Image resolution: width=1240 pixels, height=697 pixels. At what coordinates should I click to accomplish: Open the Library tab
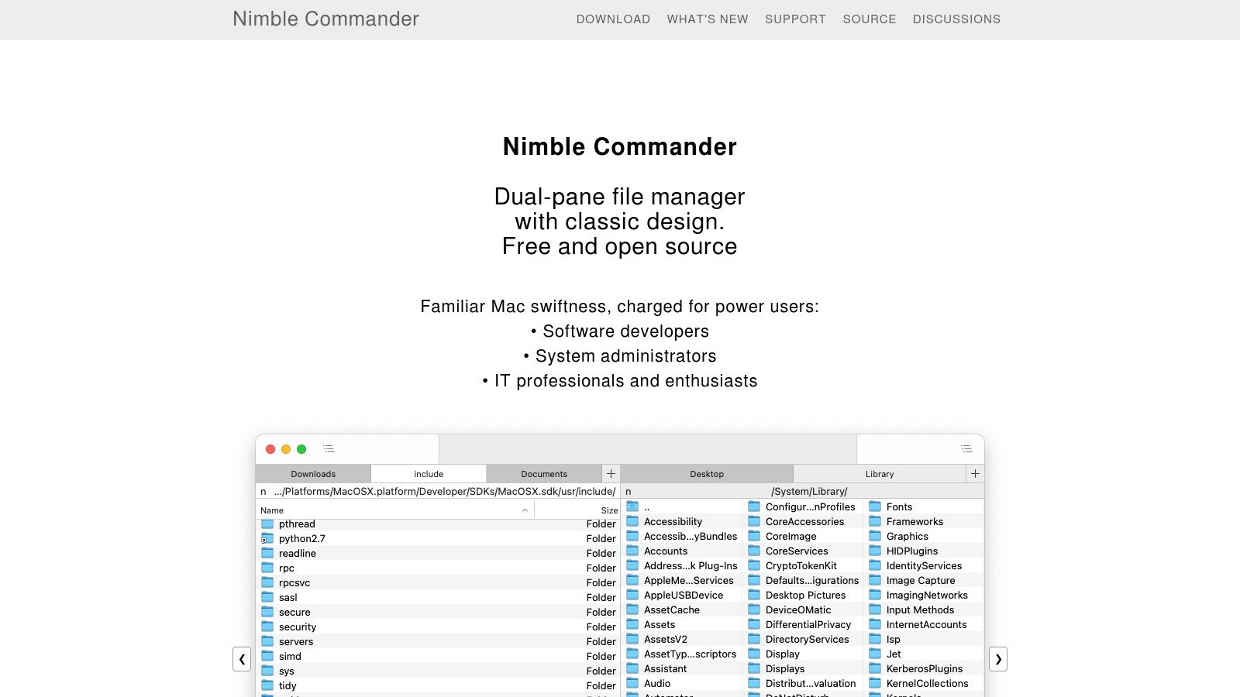click(880, 474)
